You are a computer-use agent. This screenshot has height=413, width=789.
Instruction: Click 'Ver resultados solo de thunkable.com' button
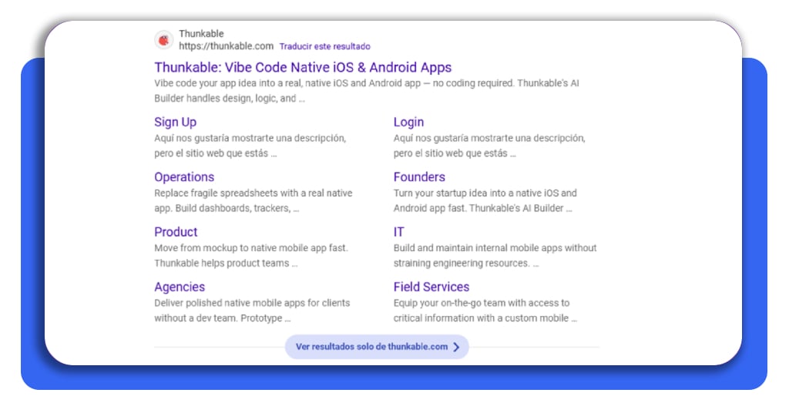[377, 347]
